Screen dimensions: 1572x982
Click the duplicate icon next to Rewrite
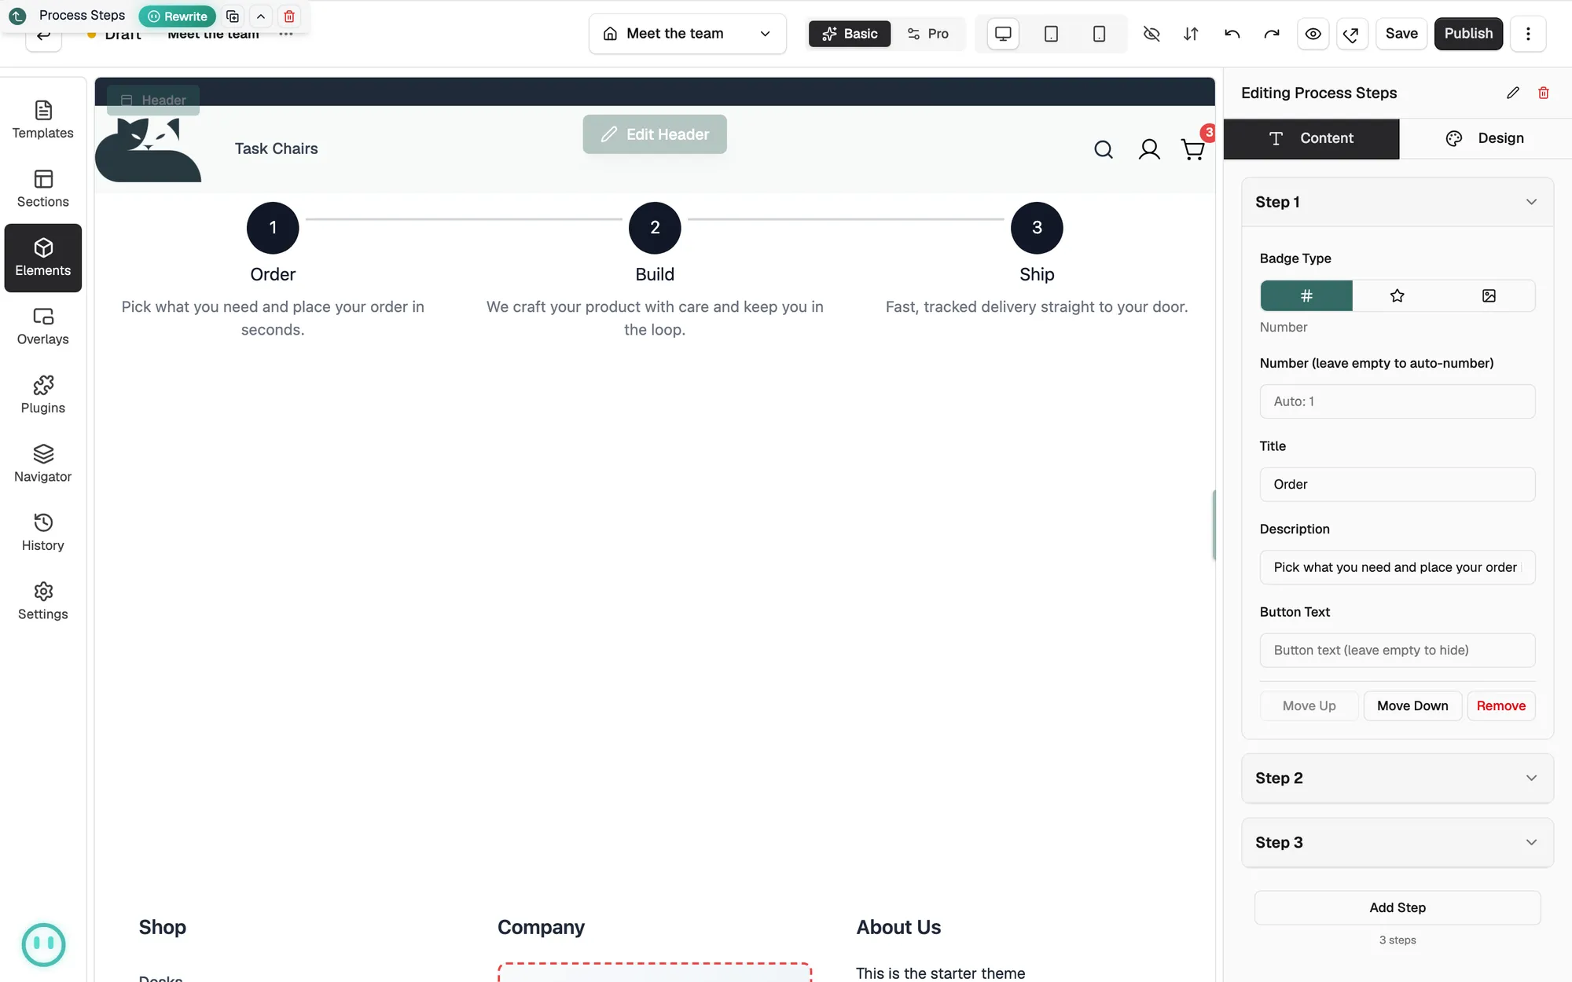click(x=233, y=16)
